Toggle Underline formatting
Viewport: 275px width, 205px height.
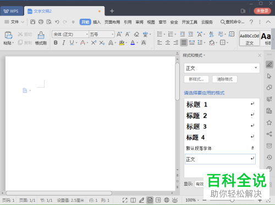tap(71, 43)
